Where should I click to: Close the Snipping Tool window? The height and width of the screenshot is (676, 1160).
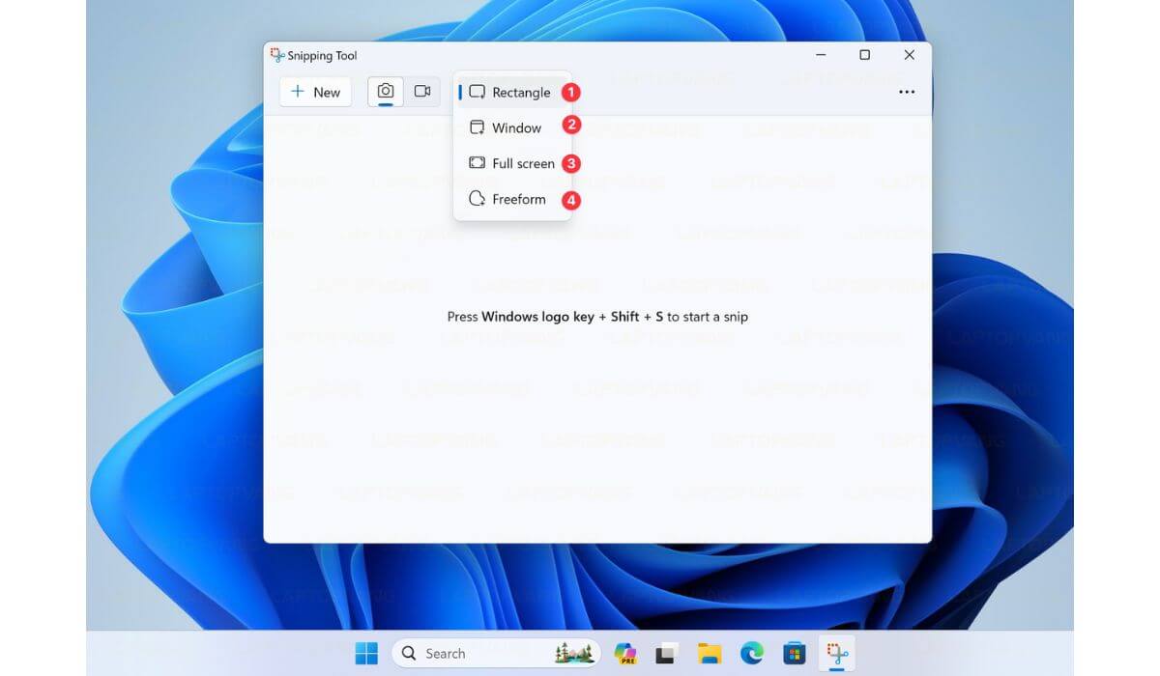coord(910,55)
